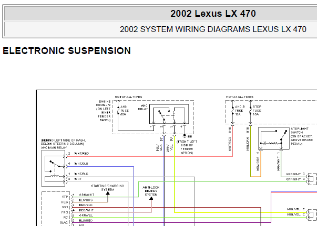Click the stoplight switch schematic symbol
This screenshot has height=226, width=317.
pos(274,138)
